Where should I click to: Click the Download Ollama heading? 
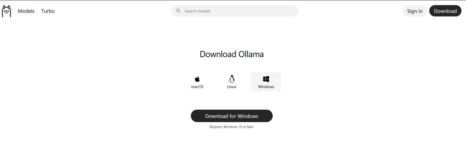tap(232, 54)
